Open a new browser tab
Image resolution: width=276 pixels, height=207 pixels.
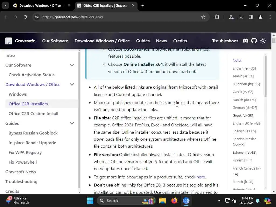(143, 5)
